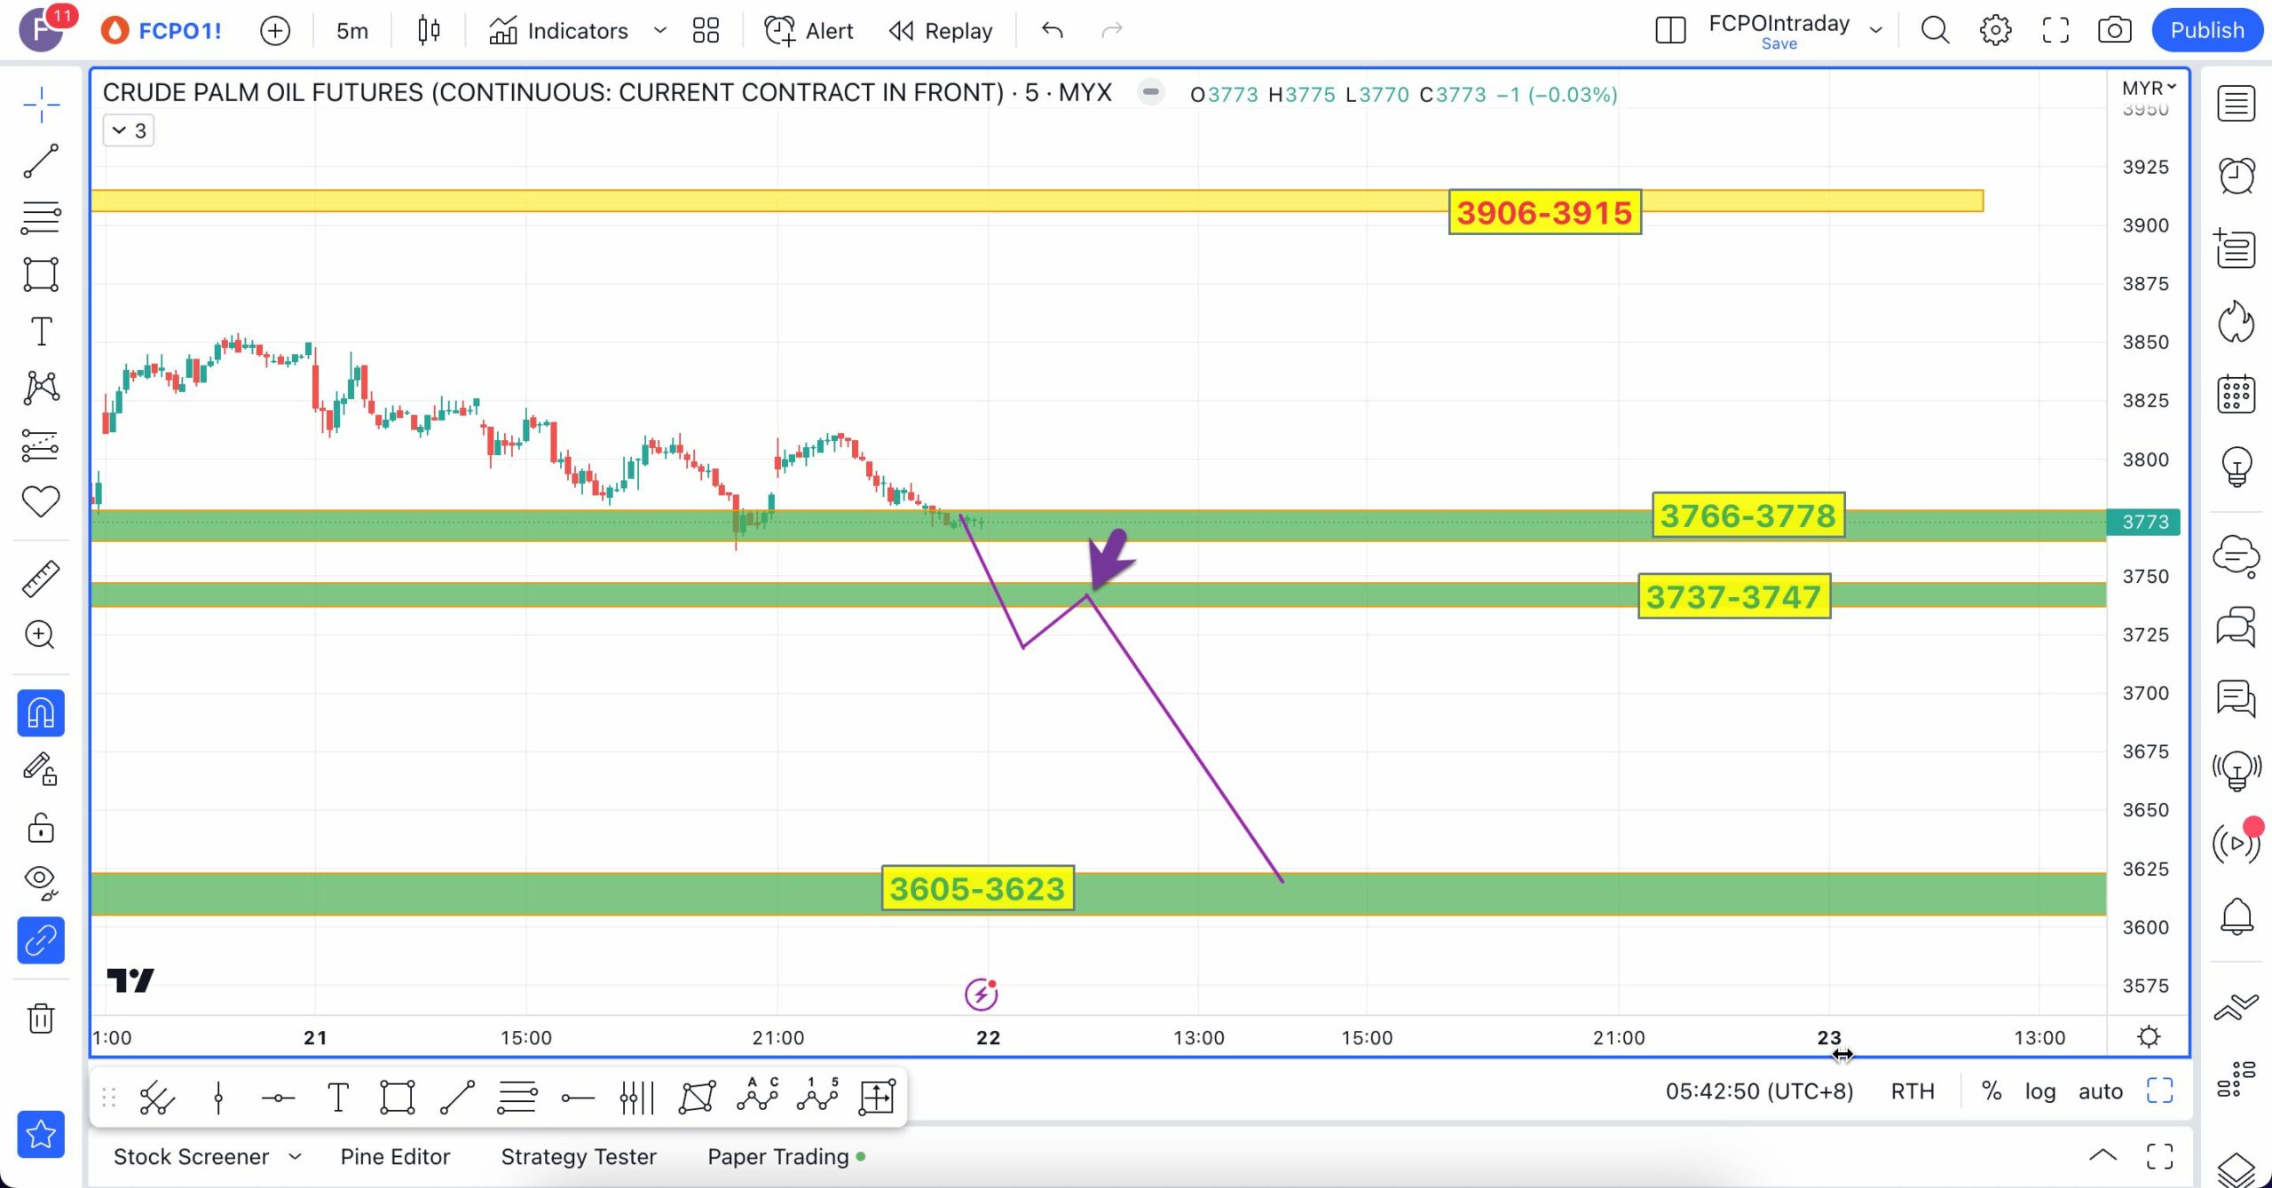
Task: Open the Alerts alarm clock panel
Action: pos(2236,176)
